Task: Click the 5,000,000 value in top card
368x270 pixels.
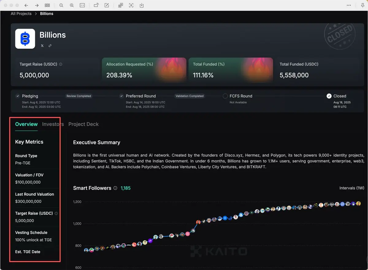Action: pos(34,75)
